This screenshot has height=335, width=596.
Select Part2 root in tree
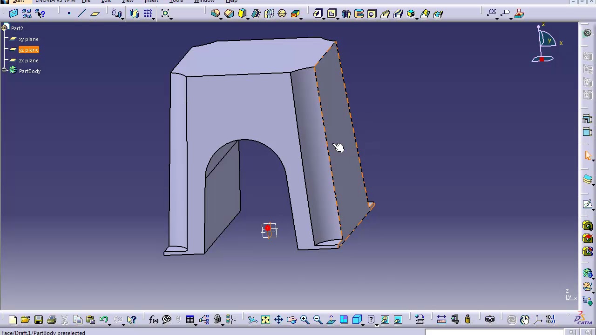[x=17, y=28]
